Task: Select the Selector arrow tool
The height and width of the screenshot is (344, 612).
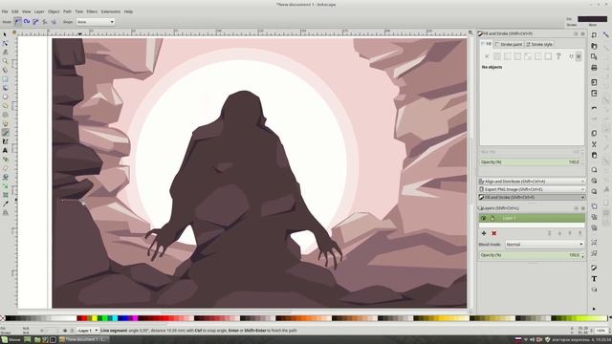Action: (x=5, y=34)
